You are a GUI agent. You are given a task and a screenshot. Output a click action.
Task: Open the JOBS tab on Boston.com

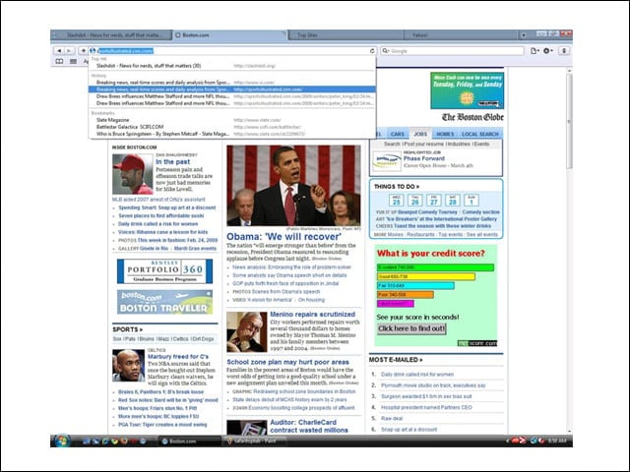click(x=420, y=134)
